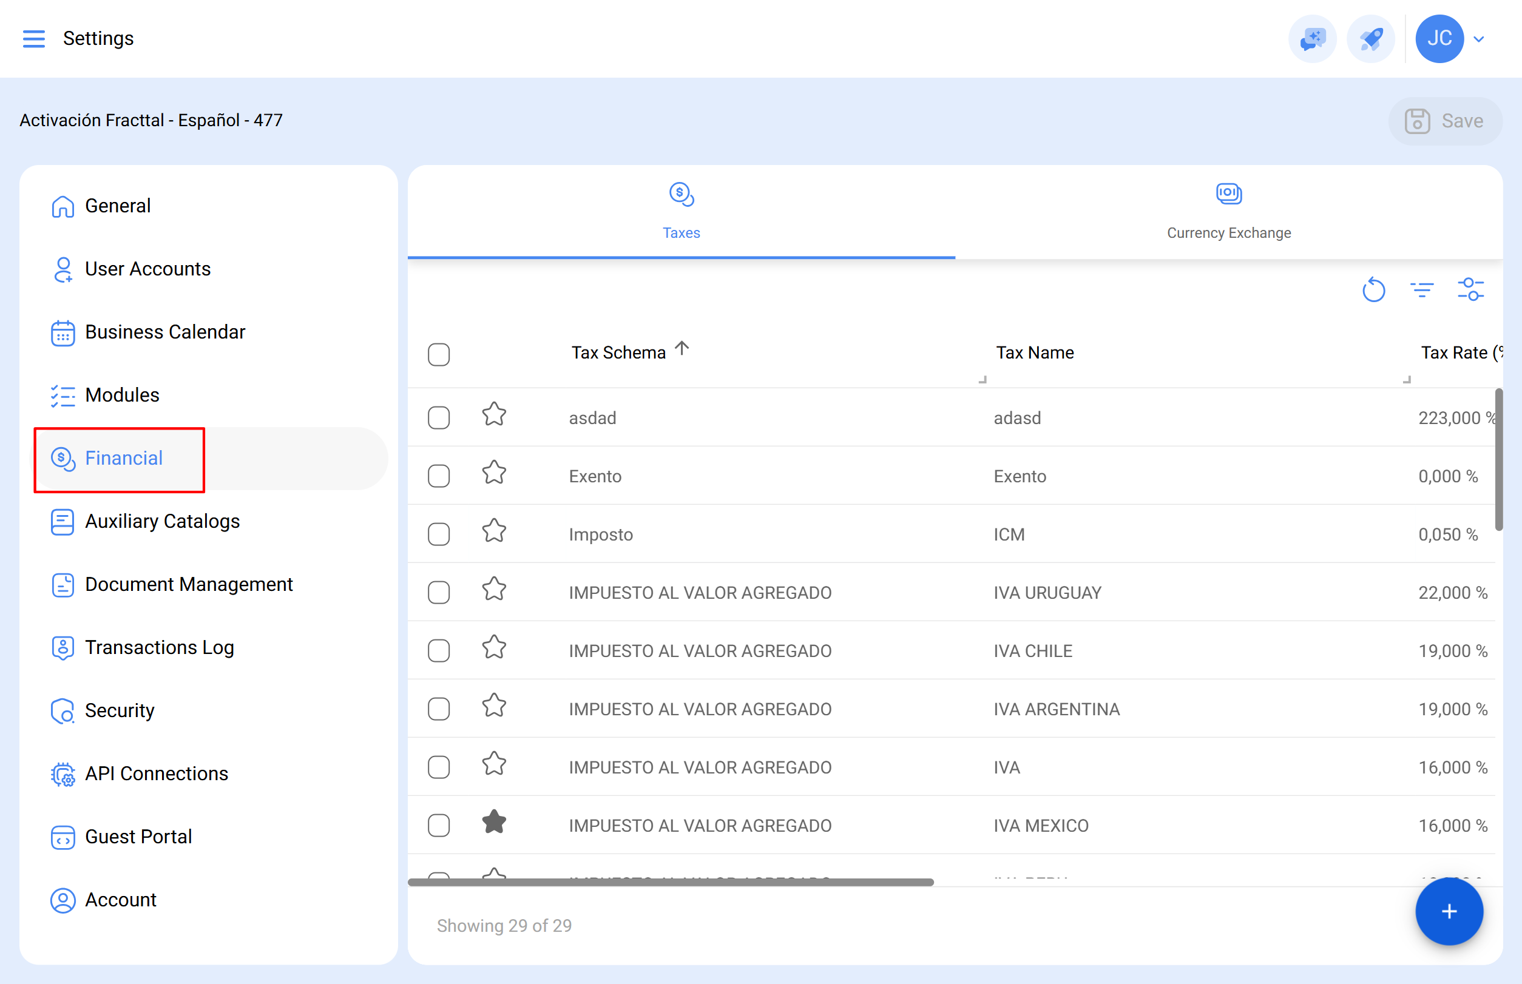Screen dimensions: 1522x984
Task: Click the ICM tax name cell
Action: click(1009, 534)
